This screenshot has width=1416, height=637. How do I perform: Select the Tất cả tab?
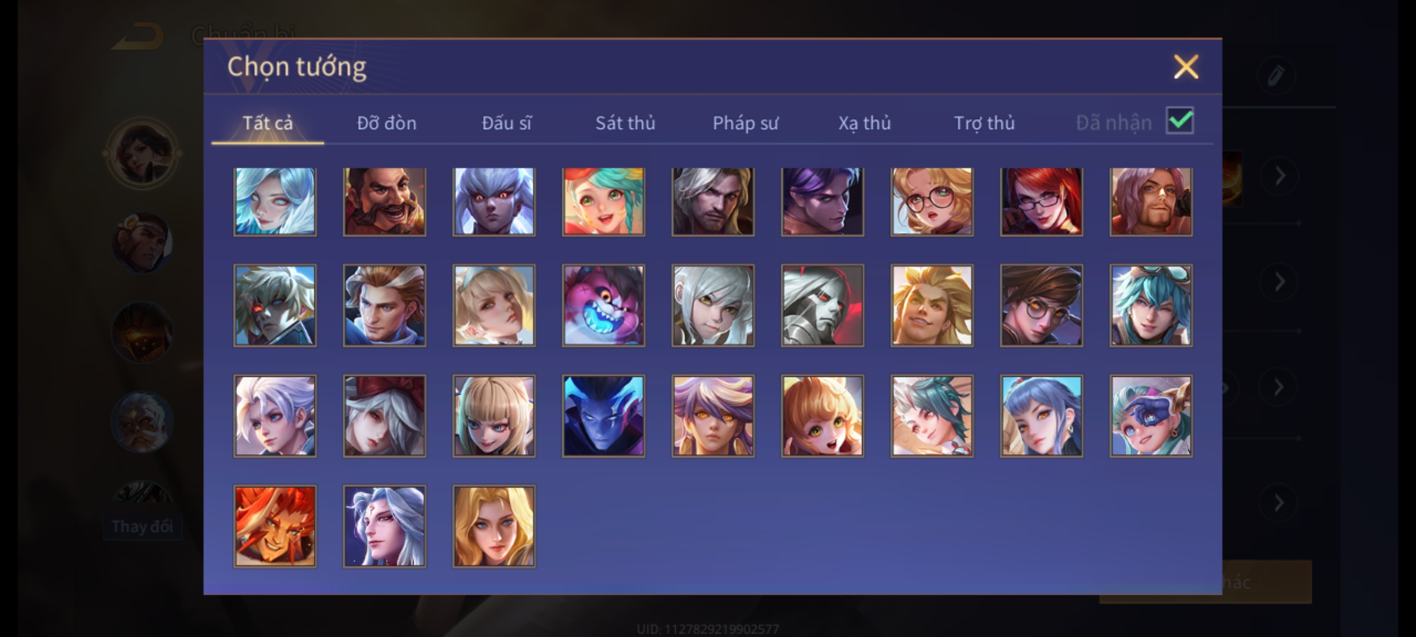coord(267,123)
